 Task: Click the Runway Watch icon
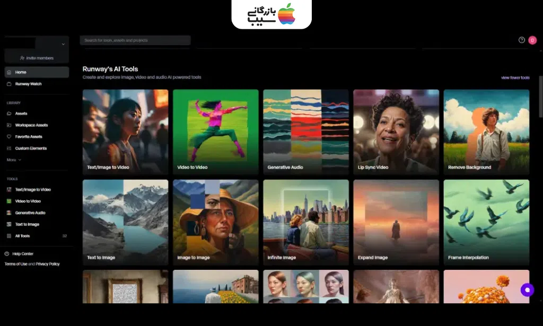tap(9, 84)
